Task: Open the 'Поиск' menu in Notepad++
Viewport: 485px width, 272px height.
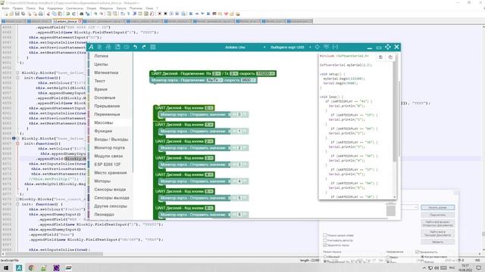Action: tap(30, 8)
